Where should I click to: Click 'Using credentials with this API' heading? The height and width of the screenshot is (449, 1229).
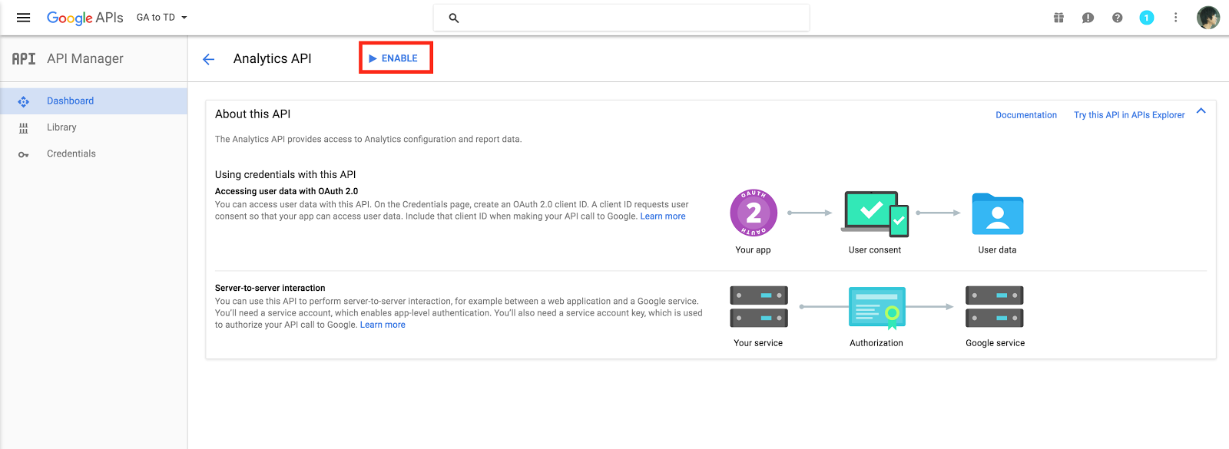coord(286,175)
